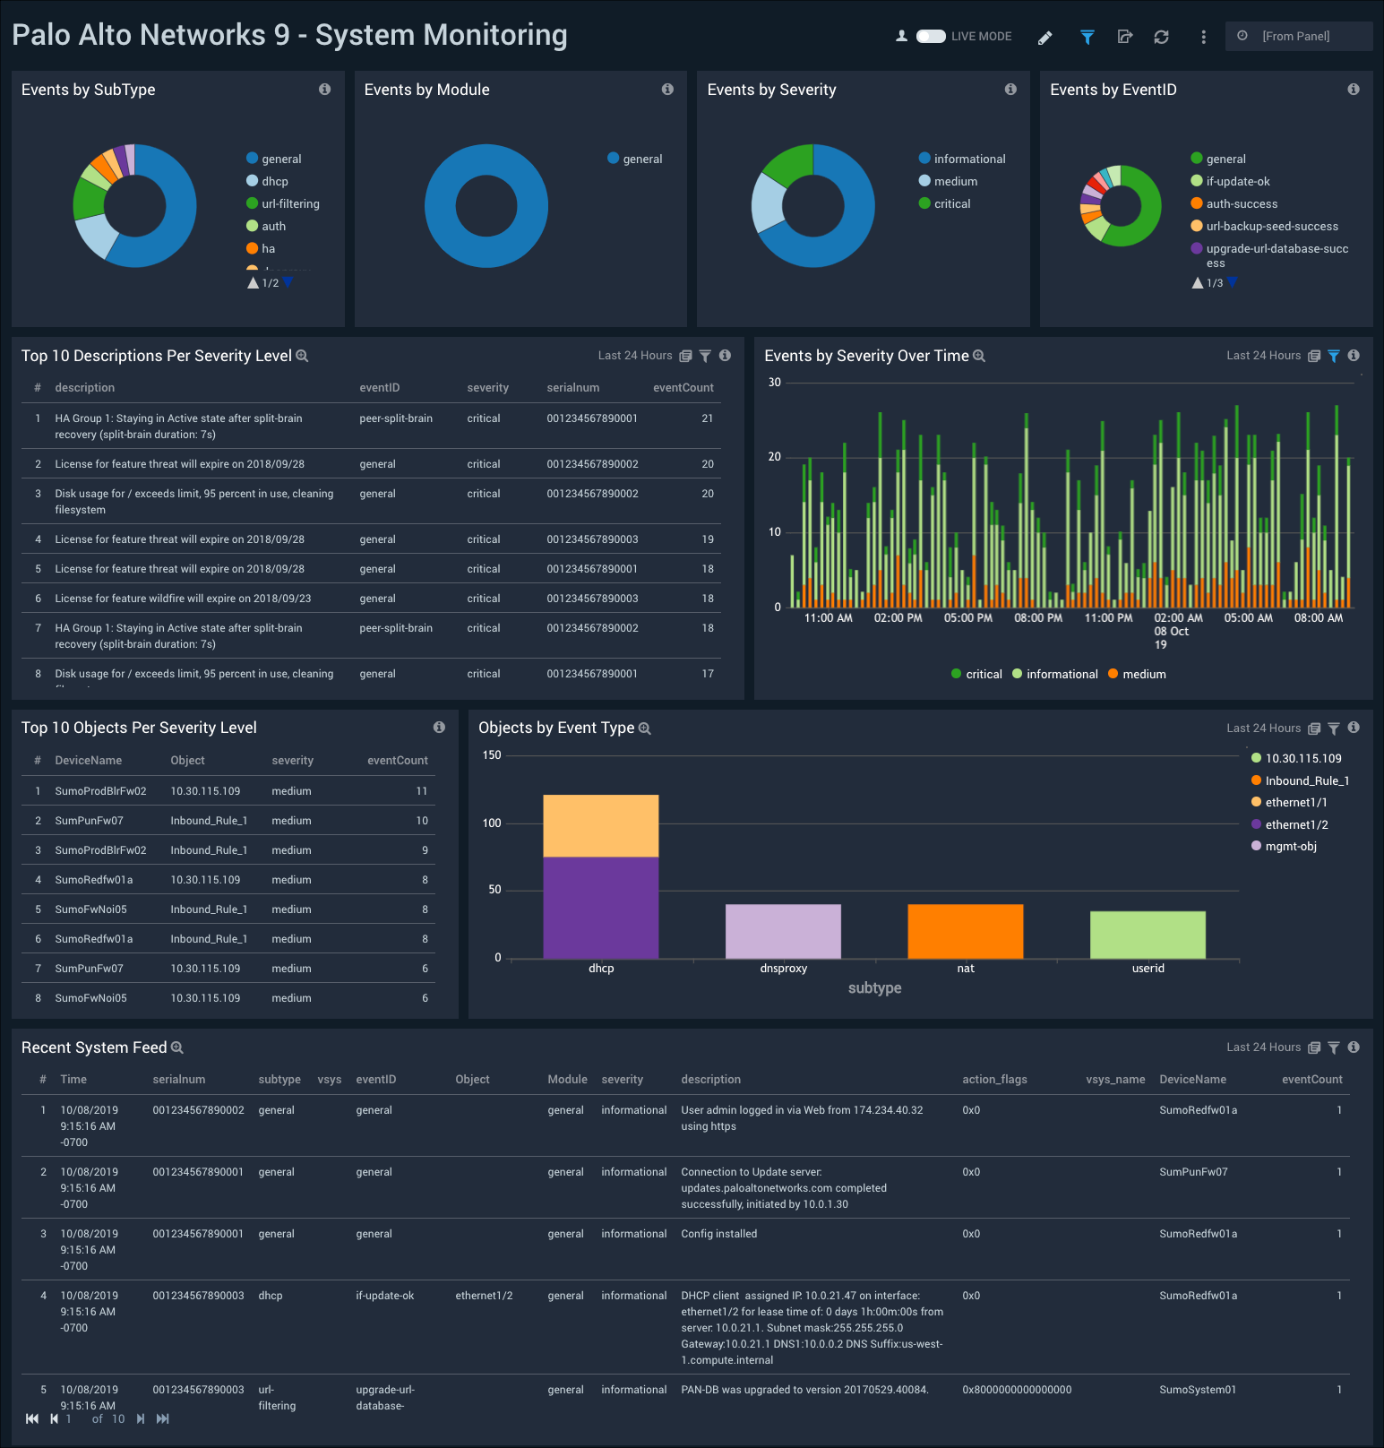Go to next page of Recent System Feed
Viewport: 1384px width, 1448px height.
(141, 1418)
